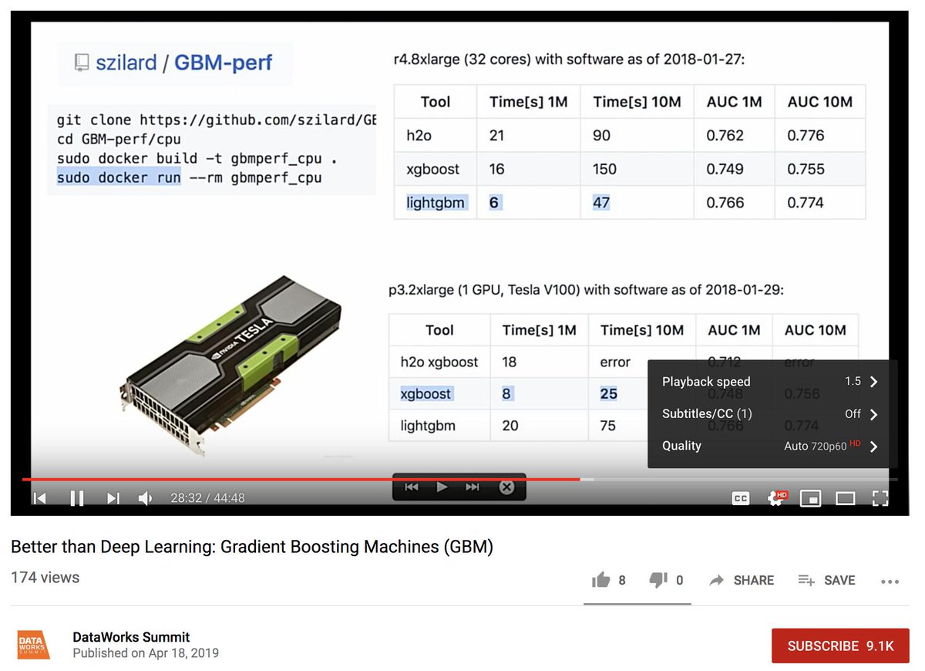Viewport: 925px width, 671px height.
Task: Close the floating media control overlay
Action: pos(506,487)
